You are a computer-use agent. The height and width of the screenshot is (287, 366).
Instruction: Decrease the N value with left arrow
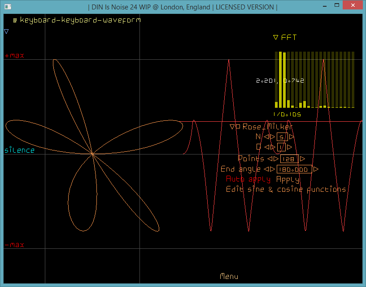point(266,137)
